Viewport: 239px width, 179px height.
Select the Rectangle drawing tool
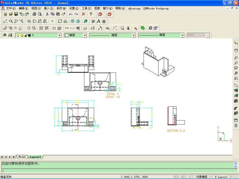tap(60, 21)
